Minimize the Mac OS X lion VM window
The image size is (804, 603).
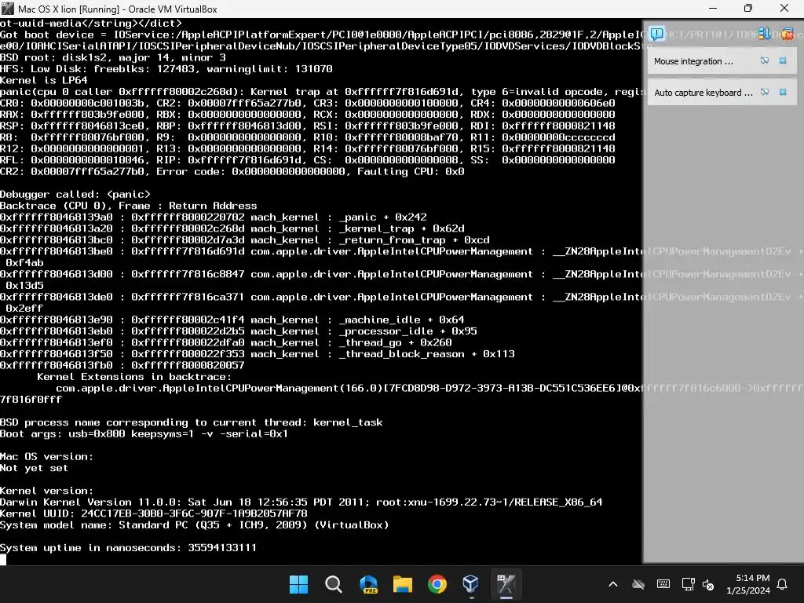pyautogui.click(x=713, y=9)
